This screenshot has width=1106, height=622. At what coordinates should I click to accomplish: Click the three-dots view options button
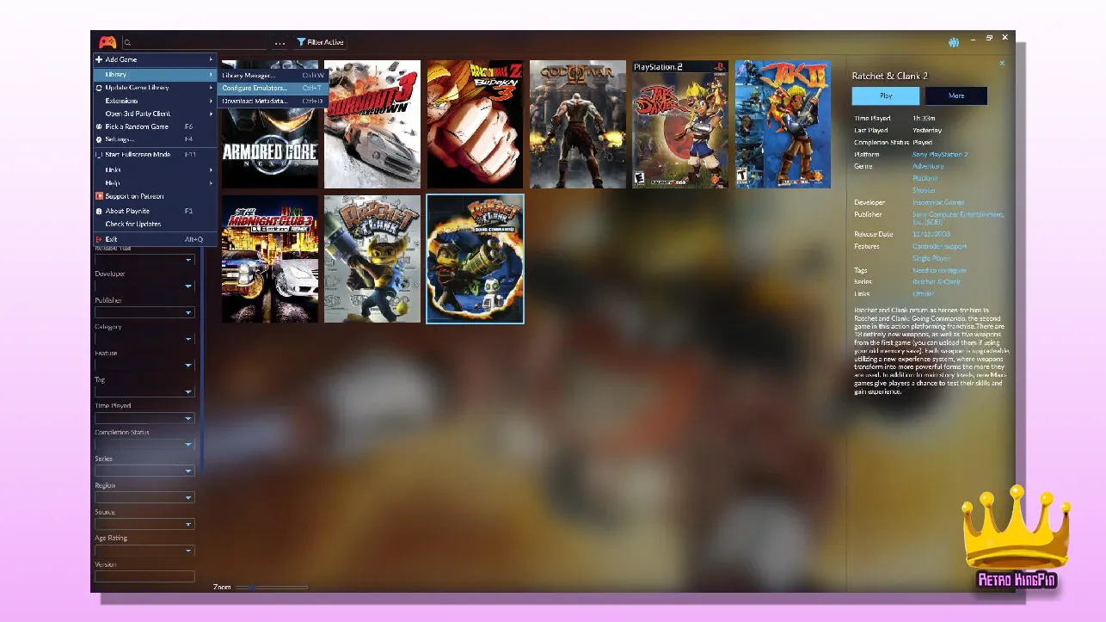[x=280, y=42]
